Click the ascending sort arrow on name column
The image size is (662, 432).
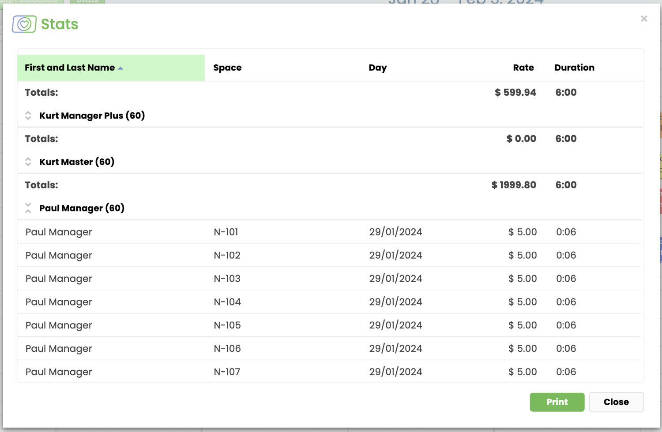point(120,68)
